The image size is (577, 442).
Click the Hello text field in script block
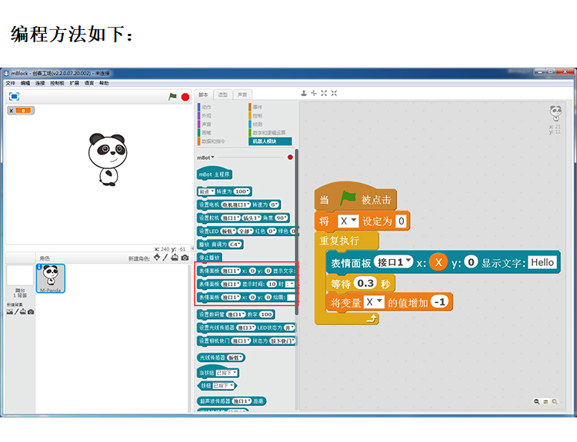pyautogui.click(x=542, y=262)
